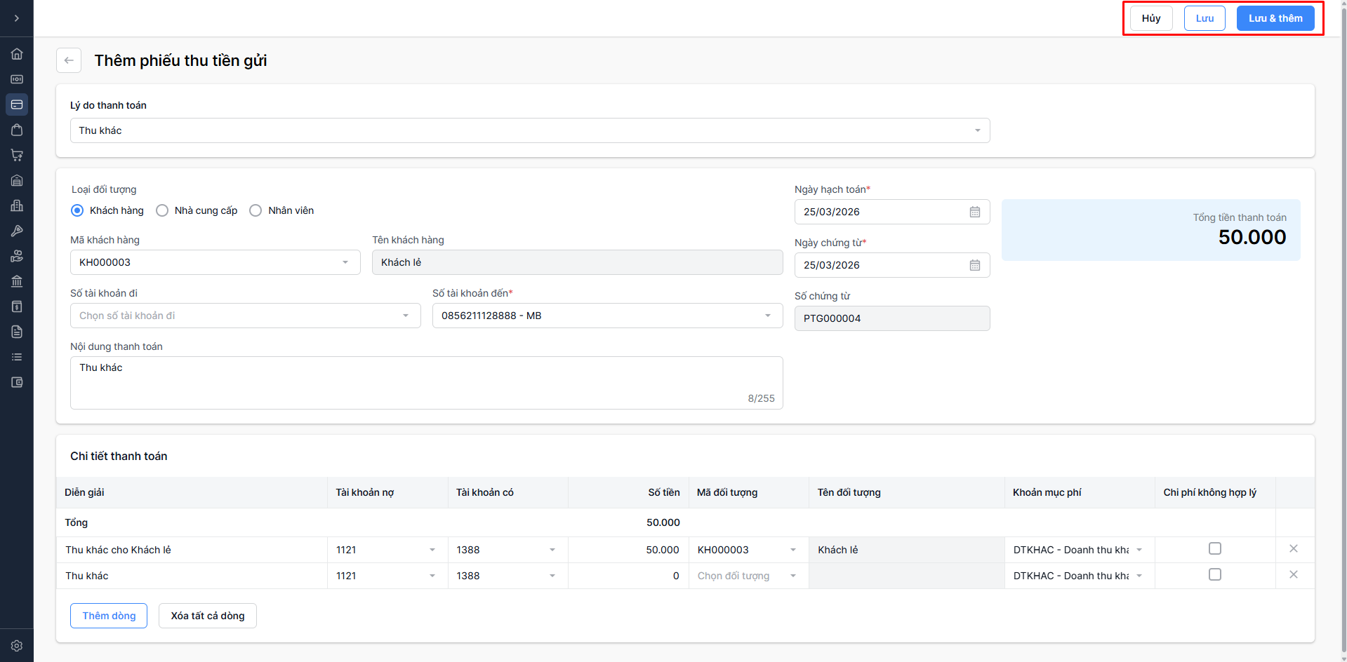Open calendar icon for Ngày chứng từ

(974, 265)
